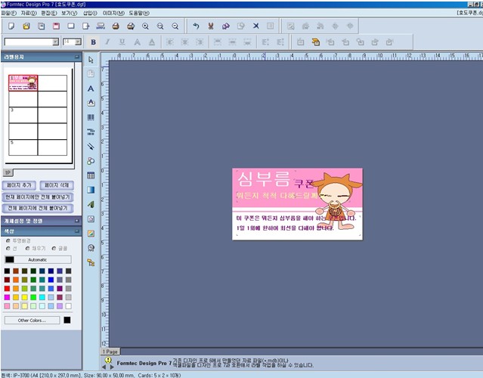Open the 편집(E) menu
Viewport: 483px width, 378px height.
click(x=49, y=13)
